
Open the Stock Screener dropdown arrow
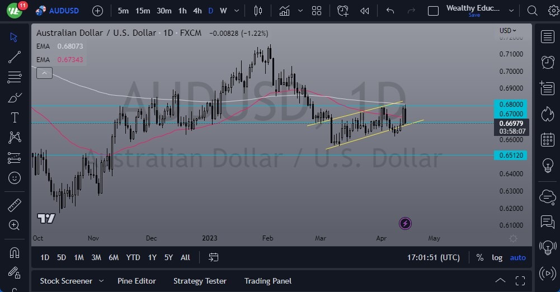101,281
